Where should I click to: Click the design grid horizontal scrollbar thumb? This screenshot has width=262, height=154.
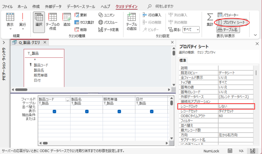coord(45,143)
